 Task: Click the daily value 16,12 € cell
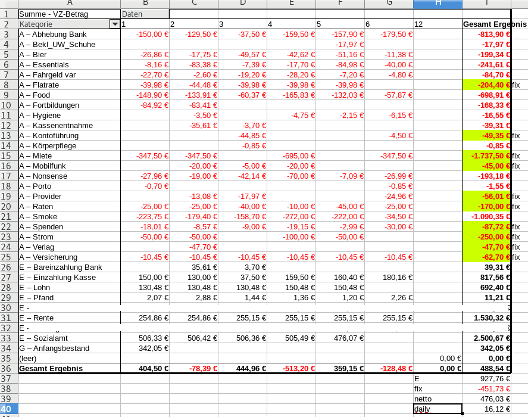(x=486, y=409)
